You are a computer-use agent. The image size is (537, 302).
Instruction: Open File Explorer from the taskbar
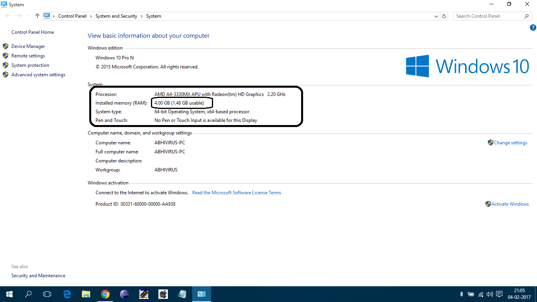tap(86, 294)
